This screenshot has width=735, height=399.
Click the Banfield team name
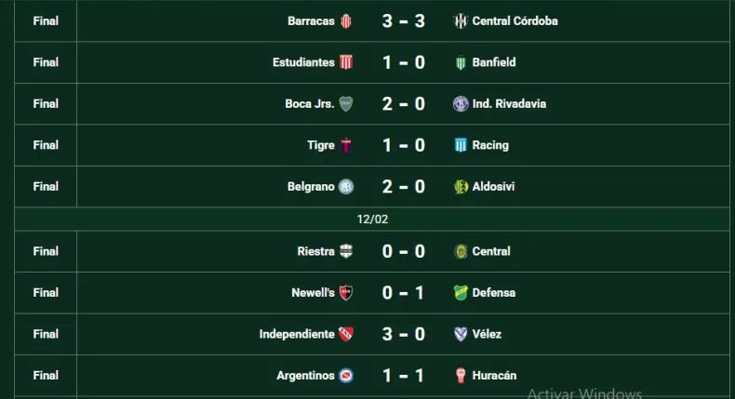494,62
